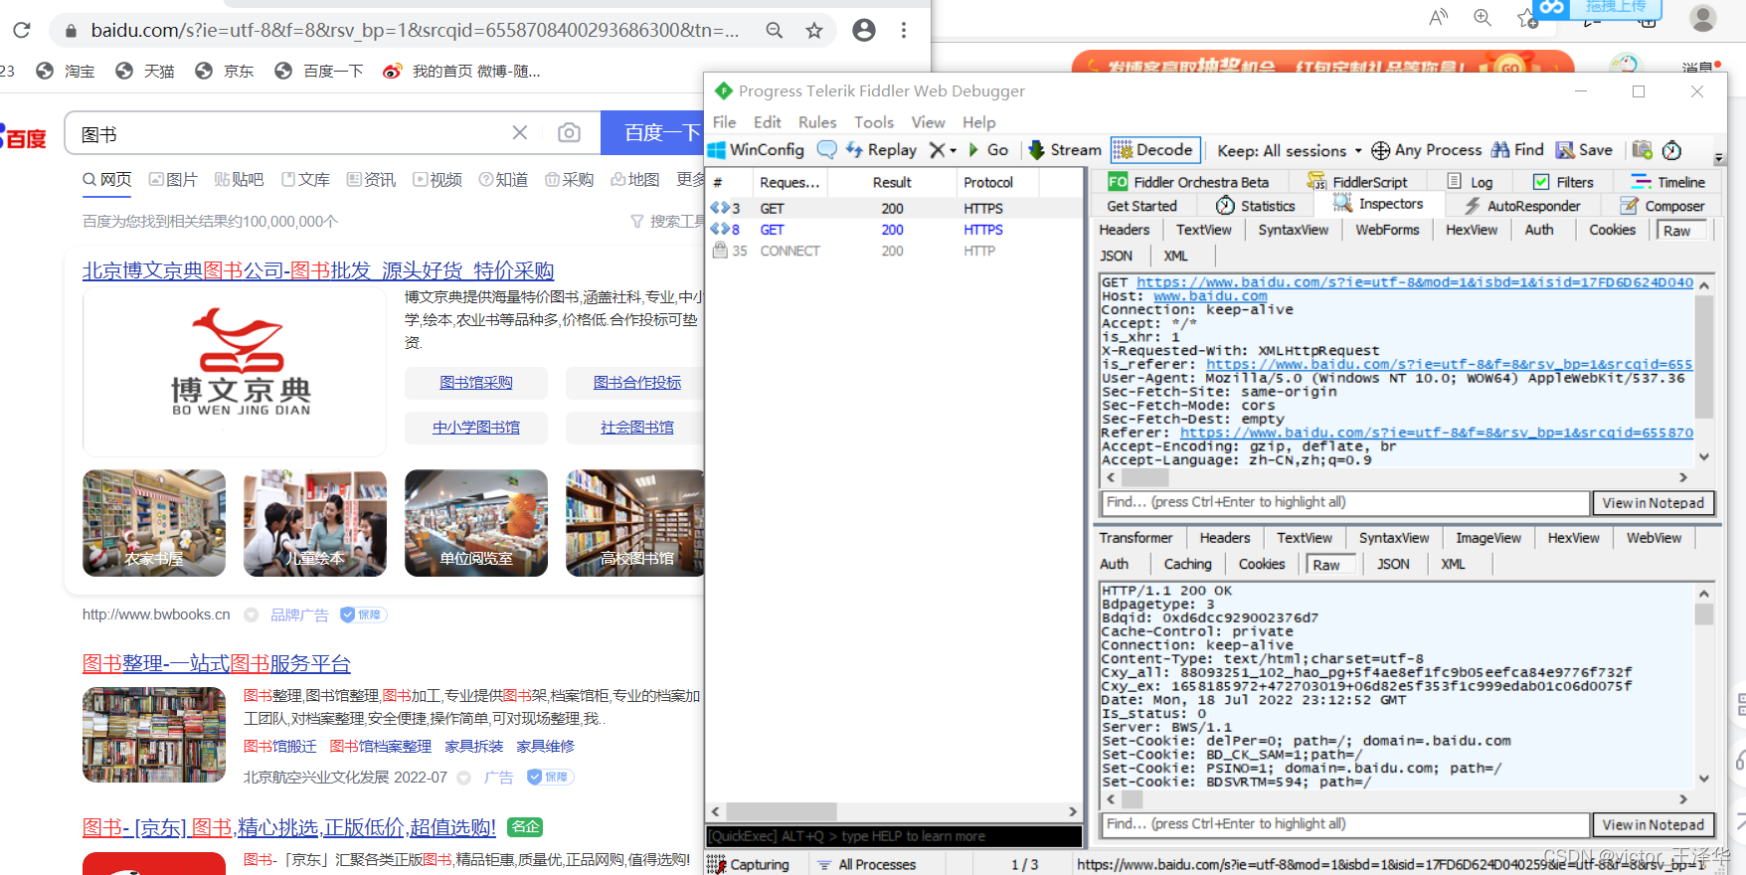1746x875 pixels.
Task: Open the 京东 bookmark
Action: click(x=225, y=72)
